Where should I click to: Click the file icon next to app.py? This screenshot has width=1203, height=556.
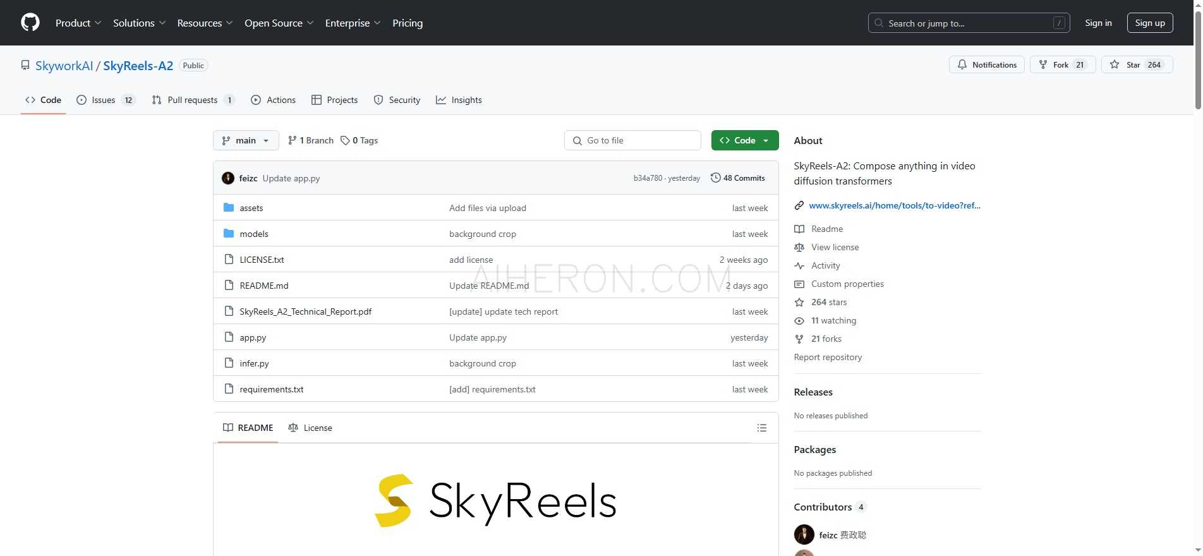(x=229, y=337)
